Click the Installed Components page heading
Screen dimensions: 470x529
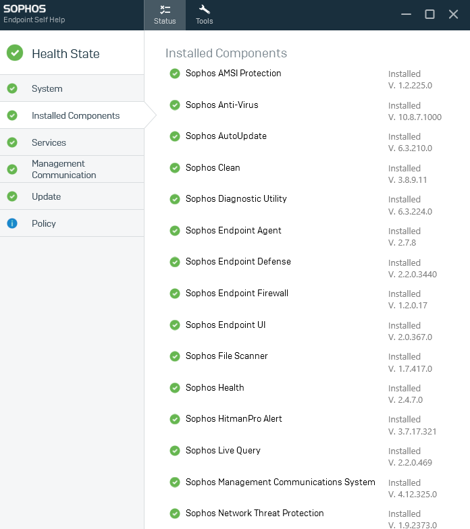[x=226, y=53]
